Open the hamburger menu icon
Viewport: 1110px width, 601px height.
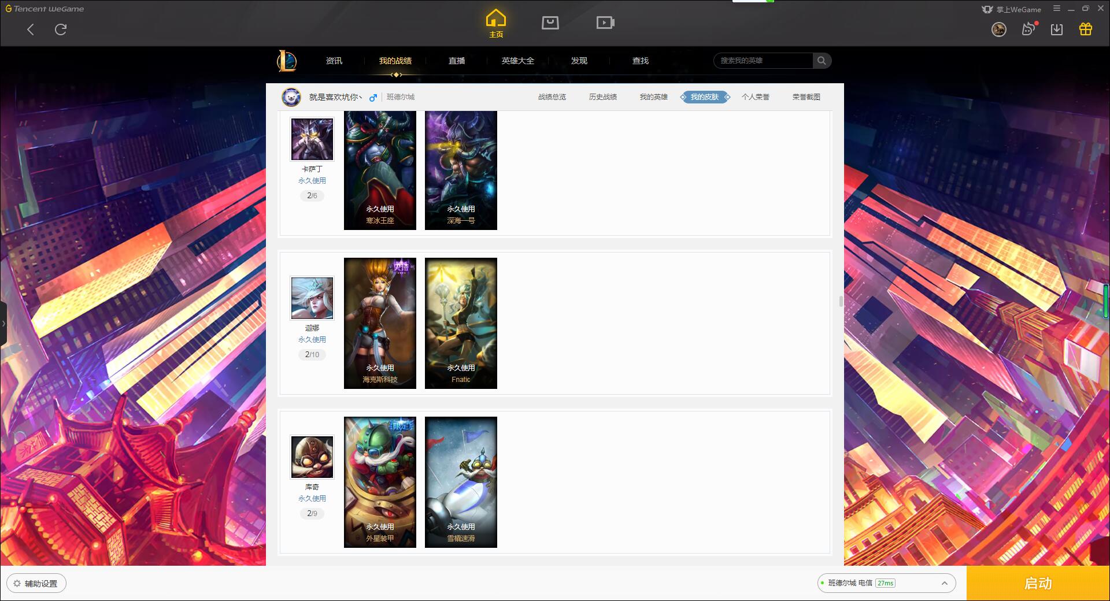click(x=1057, y=9)
